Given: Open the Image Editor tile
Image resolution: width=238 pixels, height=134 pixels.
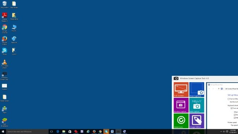Looking at the screenshot, I should pyautogui.click(x=197, y=121).
